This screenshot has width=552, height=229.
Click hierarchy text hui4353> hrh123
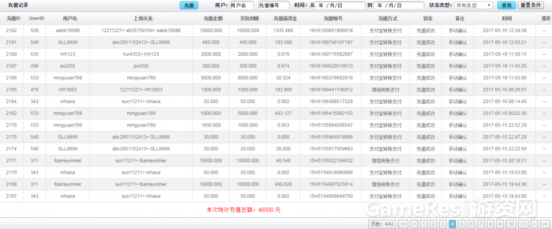(x=141, y=54)
